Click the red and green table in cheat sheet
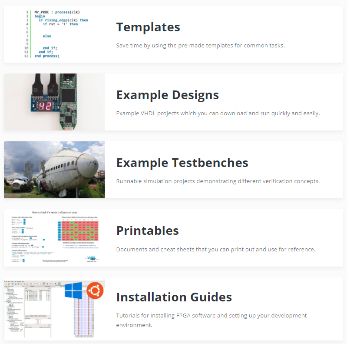347x344 pixels. click(x=80, y=231)
